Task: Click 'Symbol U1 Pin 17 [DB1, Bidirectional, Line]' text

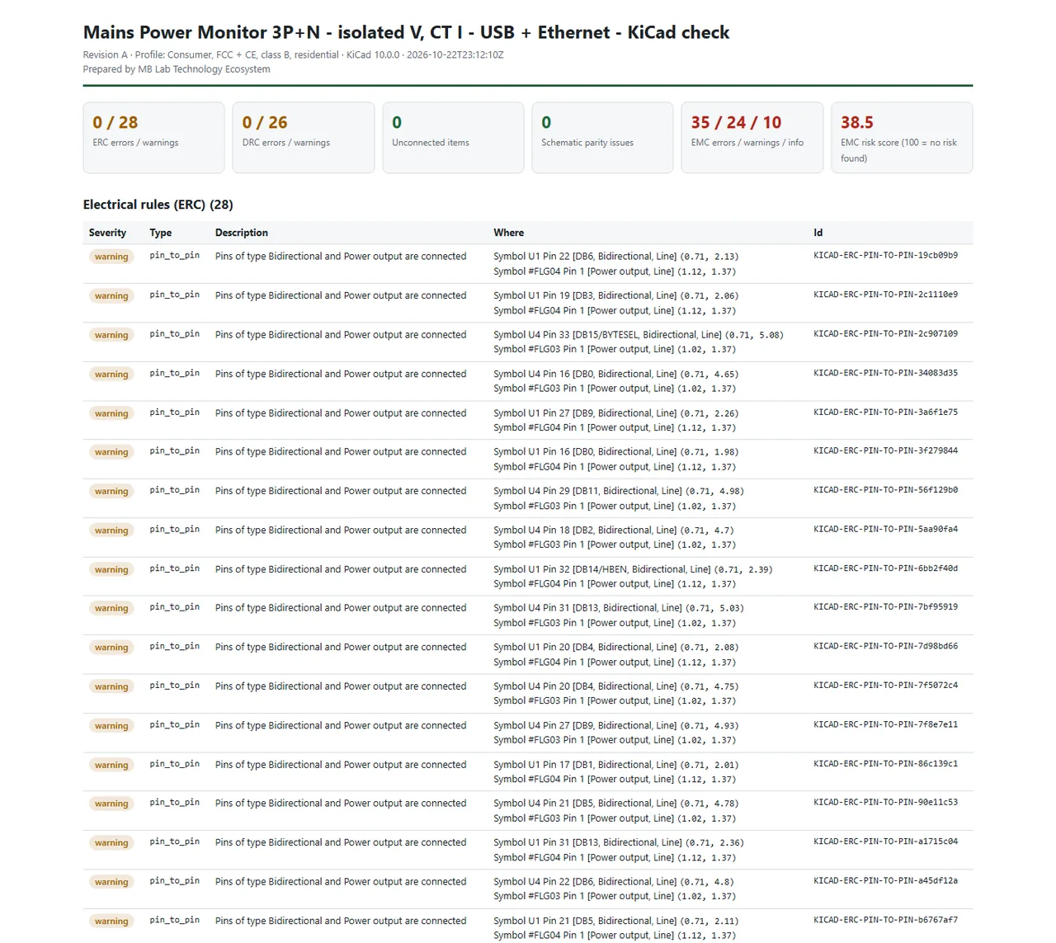Action: tap(585, 765)
